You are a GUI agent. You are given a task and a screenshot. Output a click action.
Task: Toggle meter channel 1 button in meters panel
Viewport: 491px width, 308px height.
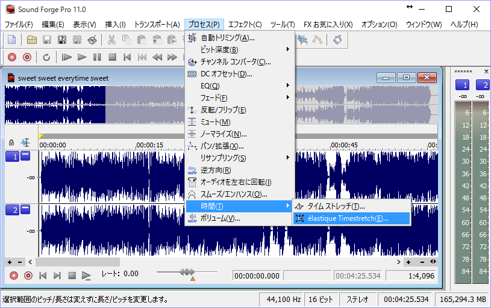point(463,85)
